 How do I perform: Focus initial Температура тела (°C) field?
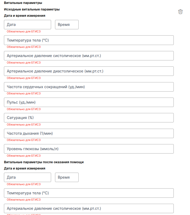point(89,40)
